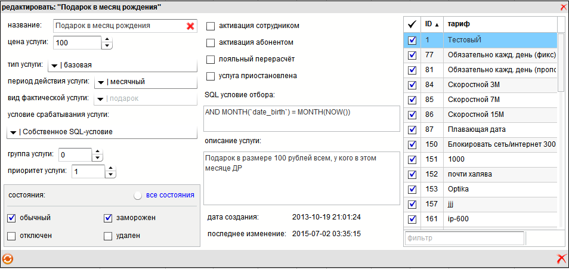
Task: Click the red cancel icon at bottom right
Action: [x=561, y=259]
